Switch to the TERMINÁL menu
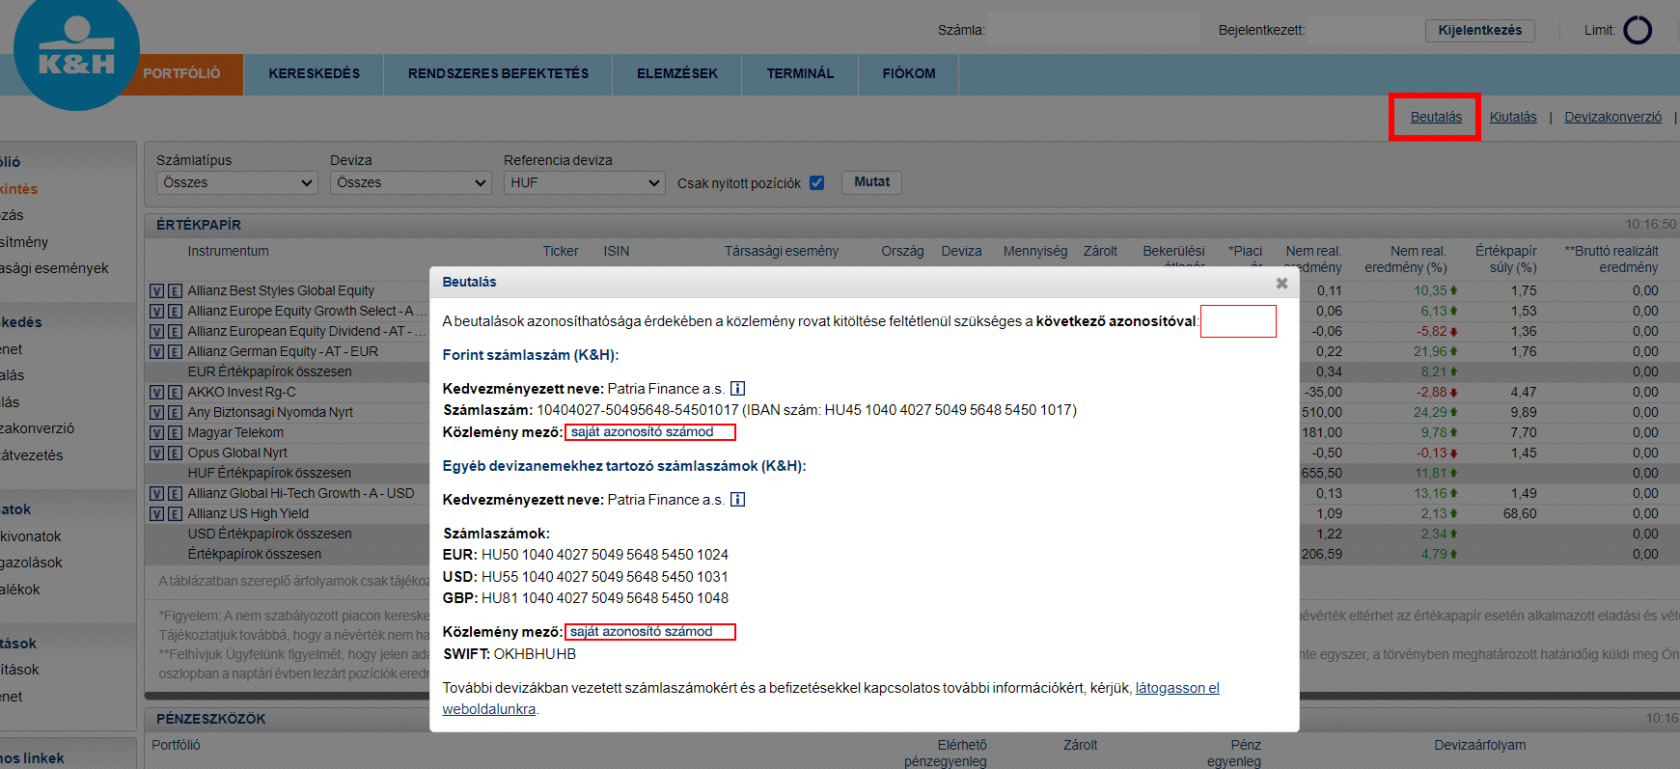1680x769 pixels. coord(800,73)
